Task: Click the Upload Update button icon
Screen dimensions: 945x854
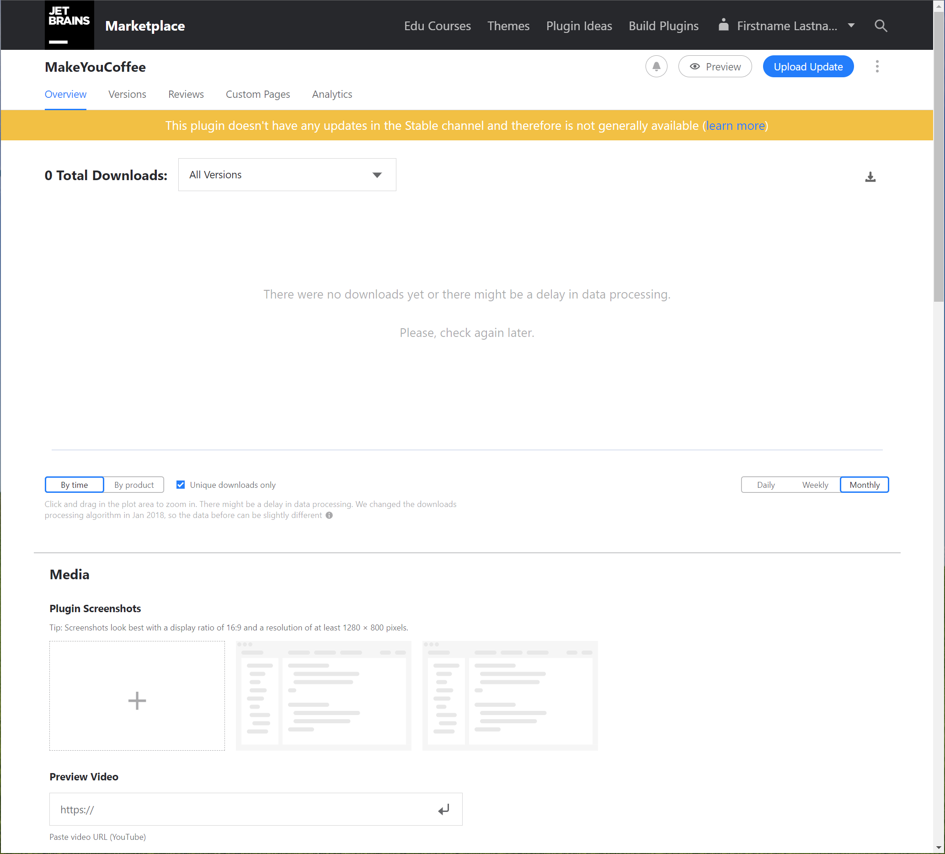Action: click(x=808, y=67)
